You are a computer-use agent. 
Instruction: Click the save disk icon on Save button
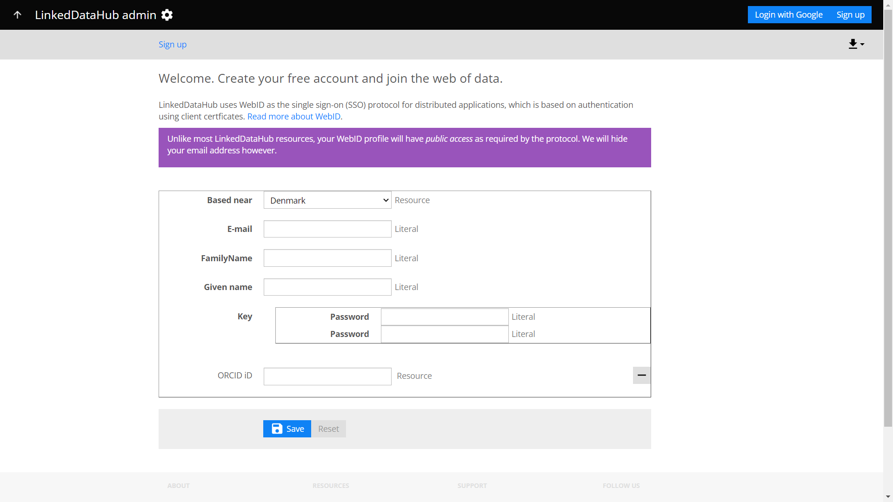point(277,429)
